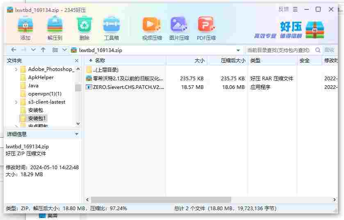Click the 18.57 MB size cell
Screen dimensions: 344x220
click(x=192, y=87)
